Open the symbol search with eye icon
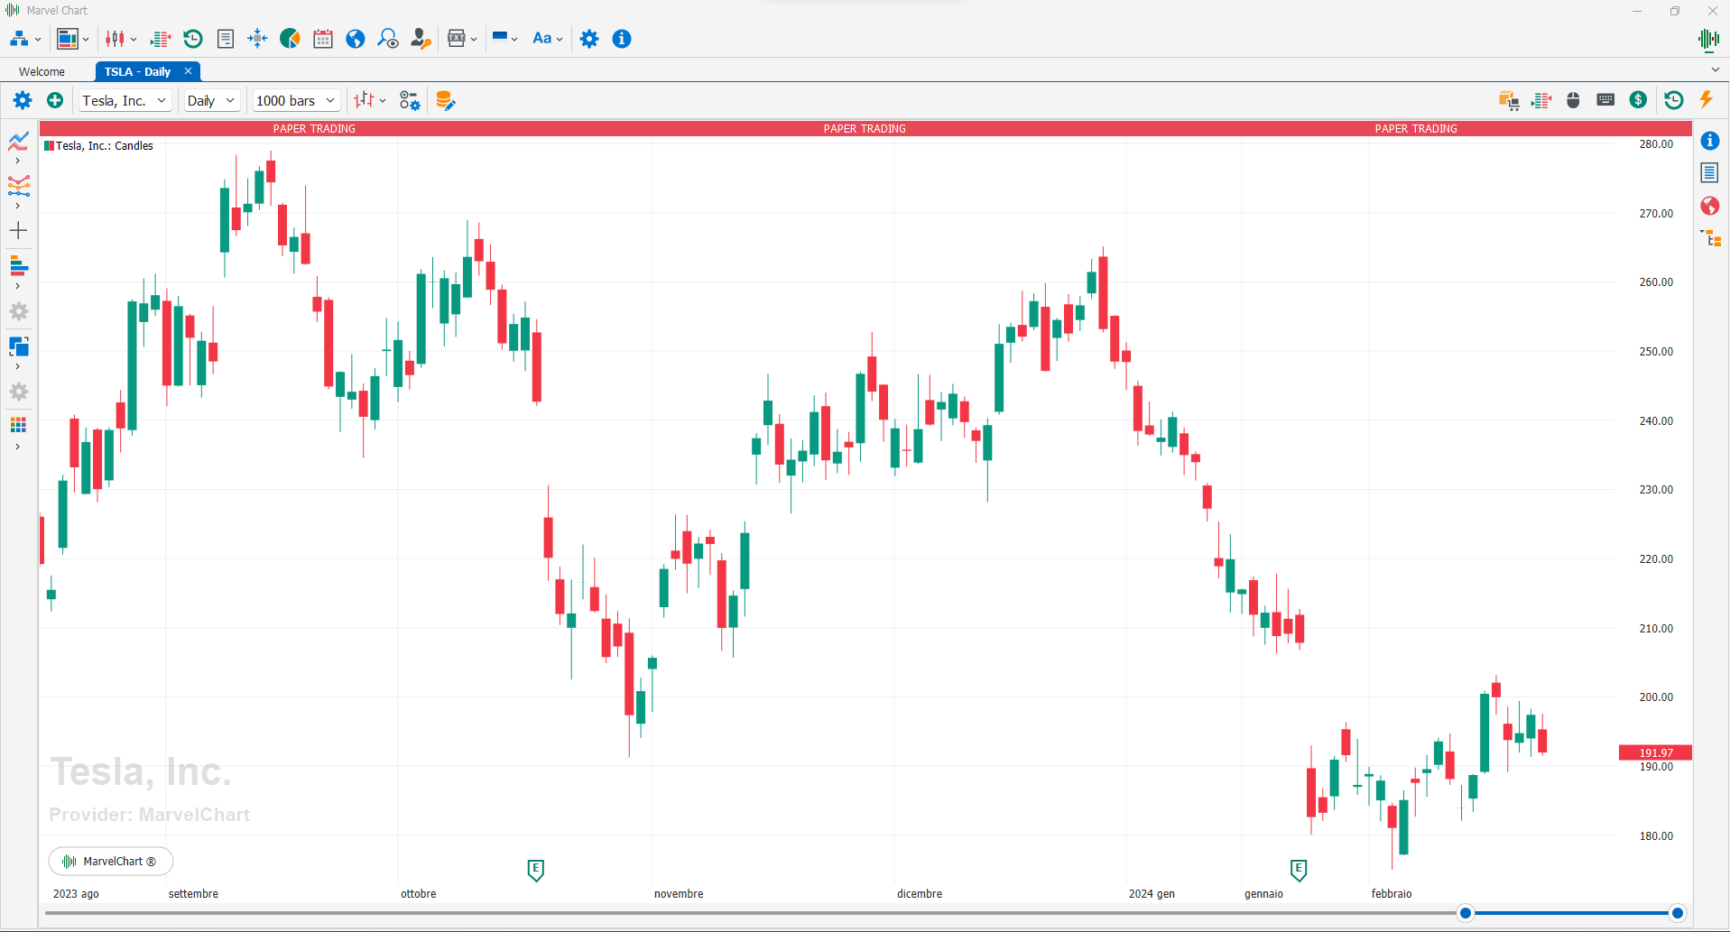The height and width of the screenshot is (932, 1730). pyautogui.click(x=388, y=39)
